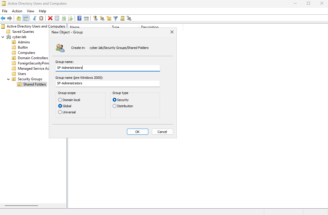This screenshot has width=328, height=215.
Task: Select the Domain Controllers container
Action: (32, 58)
